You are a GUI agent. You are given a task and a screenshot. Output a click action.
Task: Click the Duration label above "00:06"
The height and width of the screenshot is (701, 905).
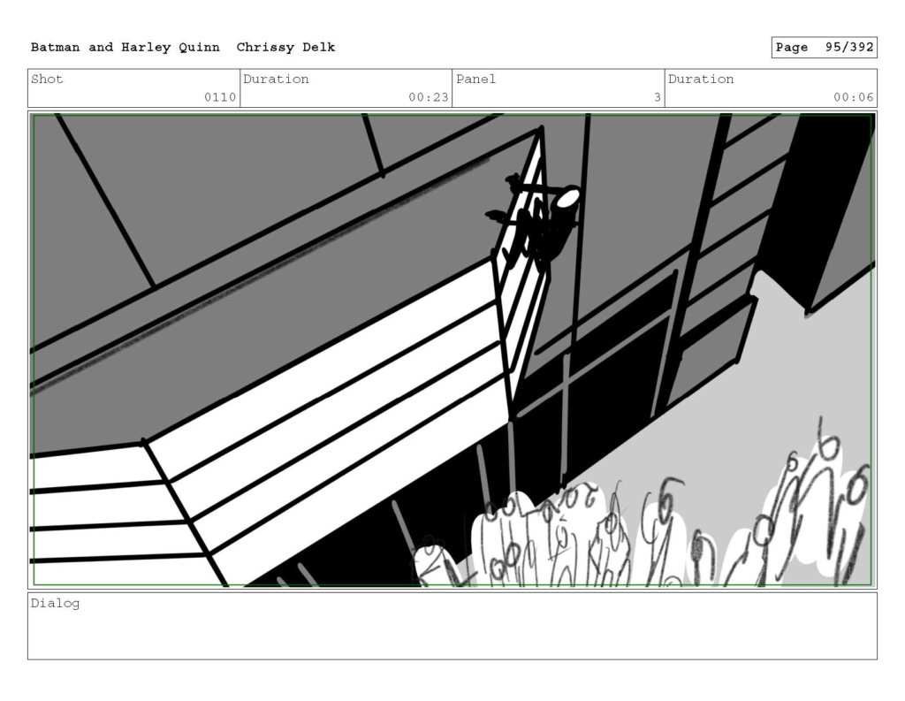[x=701, y=79]
